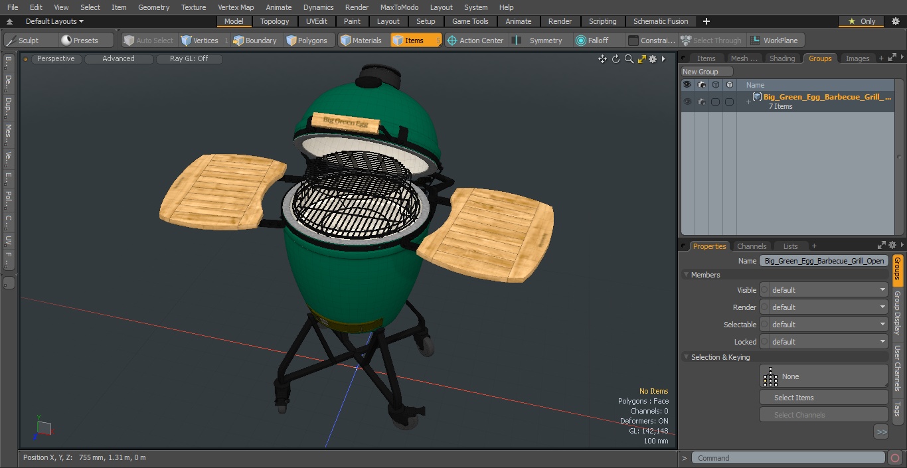907x468 pixels.
Task: Switch to the Channels tab
Action: point(752,246)
